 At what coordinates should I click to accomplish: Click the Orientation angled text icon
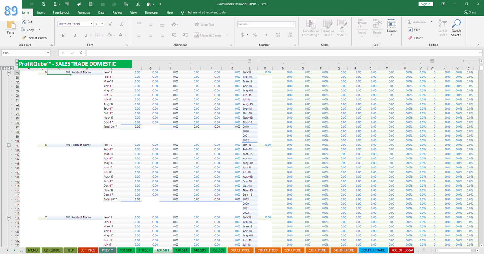pos(174,24)
